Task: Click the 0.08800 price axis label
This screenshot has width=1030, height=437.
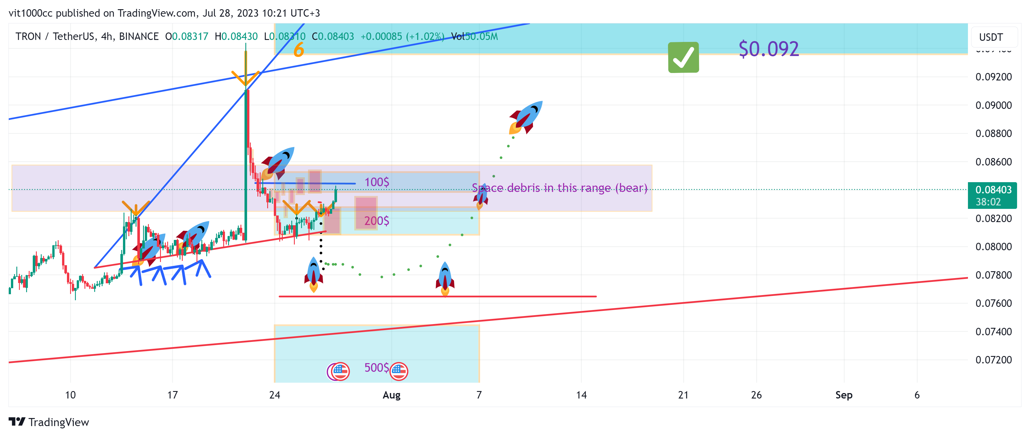Action: pyautogui.click(x=994, y=134)
